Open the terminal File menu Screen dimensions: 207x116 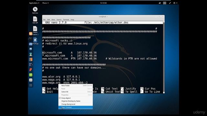click(44, 20)
